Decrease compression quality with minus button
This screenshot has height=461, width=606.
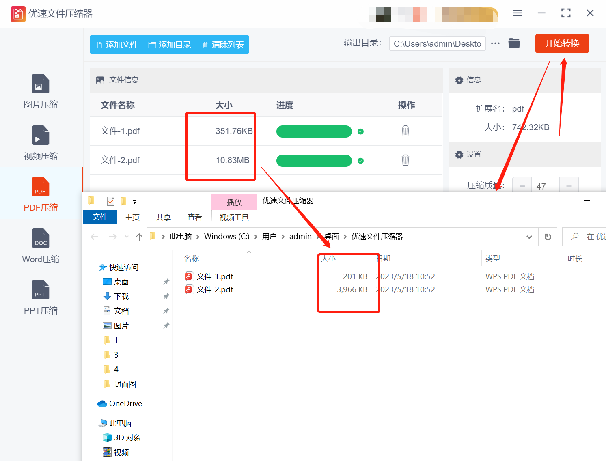522,186
